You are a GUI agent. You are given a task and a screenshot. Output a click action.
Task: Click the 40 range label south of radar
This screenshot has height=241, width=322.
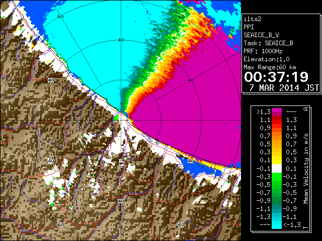(121, 201)
